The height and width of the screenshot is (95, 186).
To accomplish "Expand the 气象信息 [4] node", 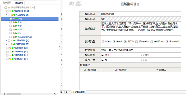I will click(x=5, y=52).
